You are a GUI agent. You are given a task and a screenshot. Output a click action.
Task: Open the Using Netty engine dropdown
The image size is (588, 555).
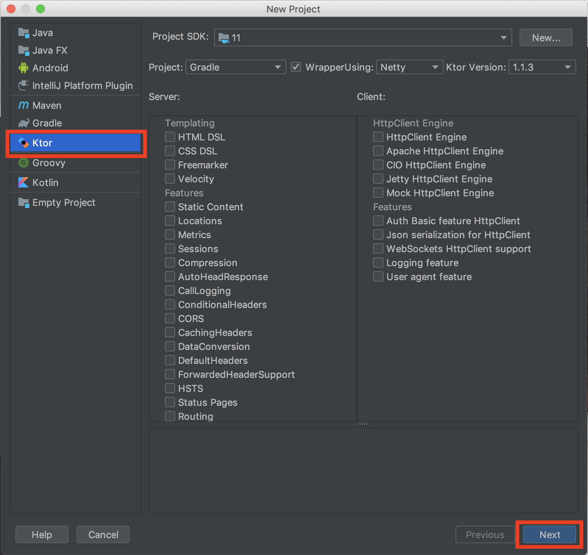click(410, 67)
